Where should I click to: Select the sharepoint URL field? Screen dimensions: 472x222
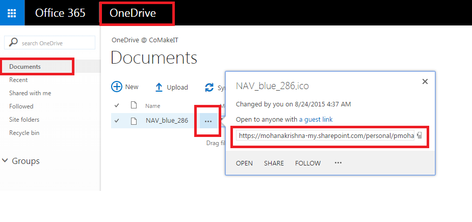click(325, 135)
